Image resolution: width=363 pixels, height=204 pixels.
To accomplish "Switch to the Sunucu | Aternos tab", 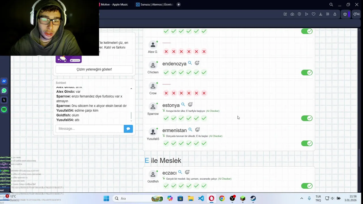I will 155,5.
